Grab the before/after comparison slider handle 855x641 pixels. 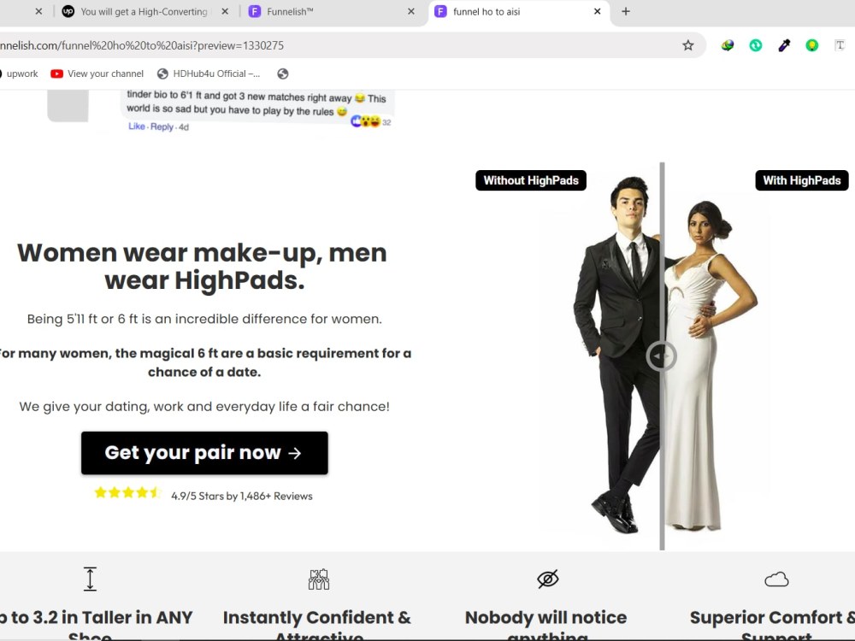click(661, 356)
